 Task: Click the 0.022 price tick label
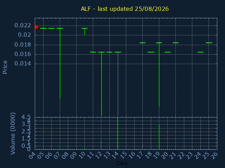point(22,26)
